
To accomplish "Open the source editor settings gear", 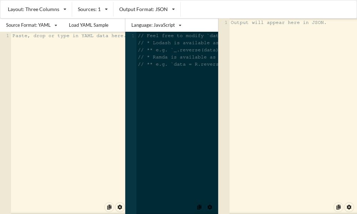I will [x=120, y=207].
